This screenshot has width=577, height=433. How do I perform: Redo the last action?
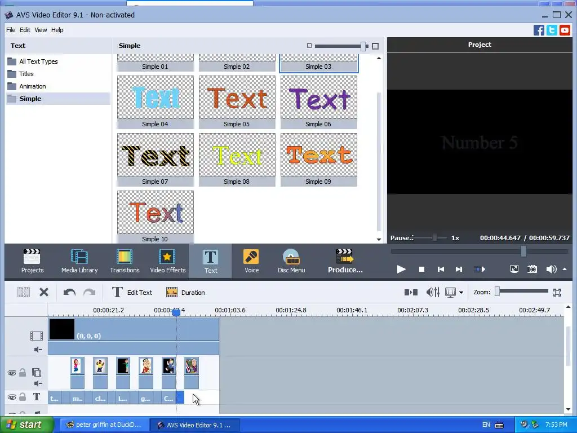point(89,293)
